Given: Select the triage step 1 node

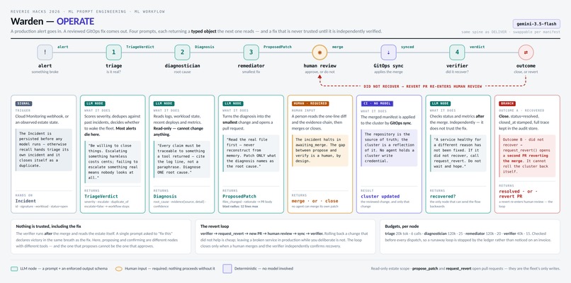Looking at the screenshot, I should (113, 52).
